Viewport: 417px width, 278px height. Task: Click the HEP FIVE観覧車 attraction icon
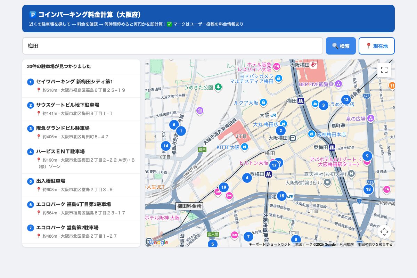338,84
